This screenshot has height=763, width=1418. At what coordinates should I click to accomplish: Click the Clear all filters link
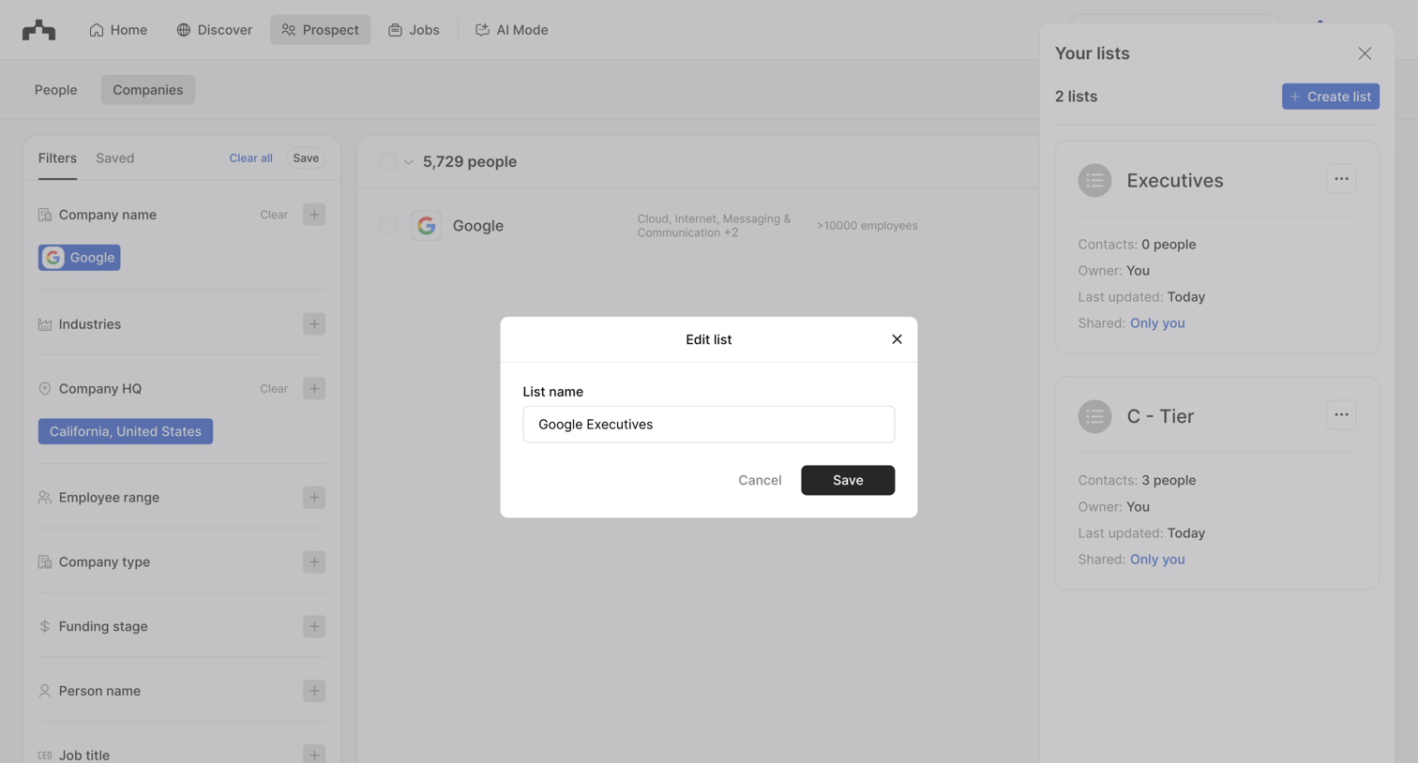(x=251, y=158)
